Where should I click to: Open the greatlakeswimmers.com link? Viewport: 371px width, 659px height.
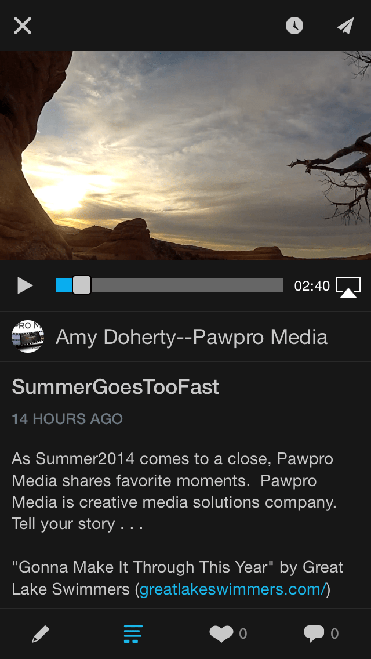232,589
